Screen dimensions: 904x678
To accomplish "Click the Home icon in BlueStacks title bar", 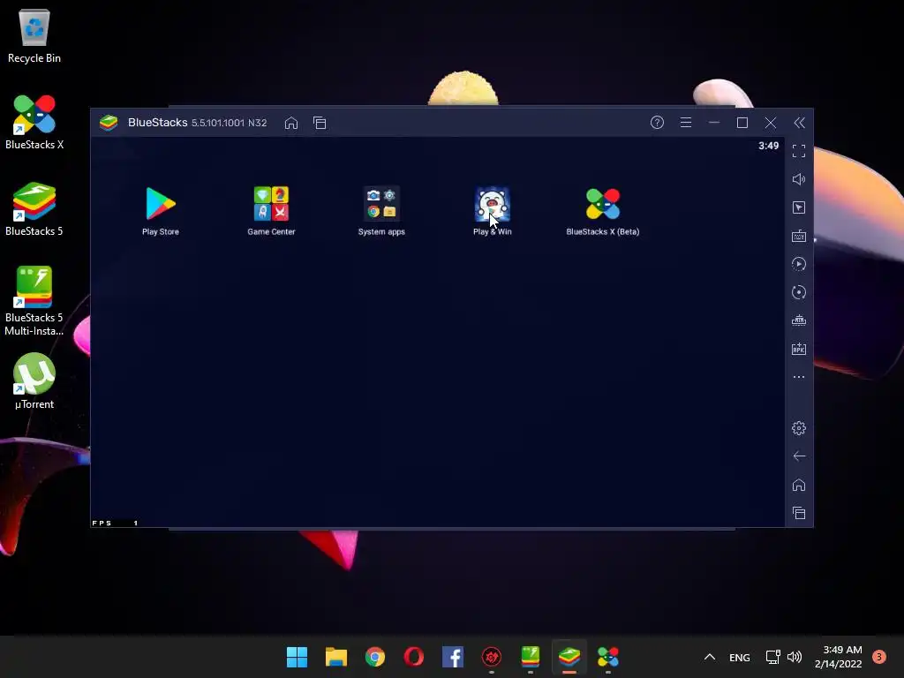I will [291, 123].
